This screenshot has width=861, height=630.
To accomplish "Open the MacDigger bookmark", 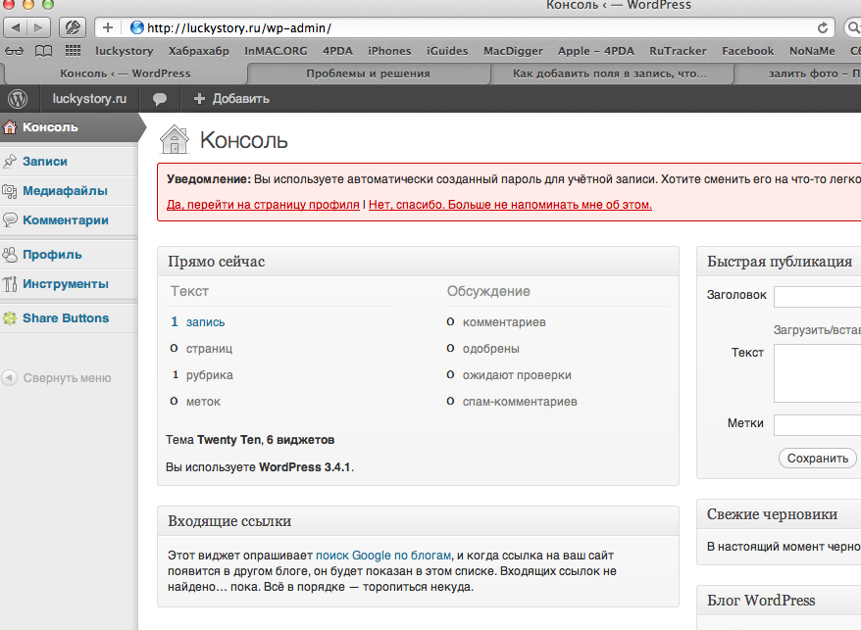I will (x=513, y=51).
